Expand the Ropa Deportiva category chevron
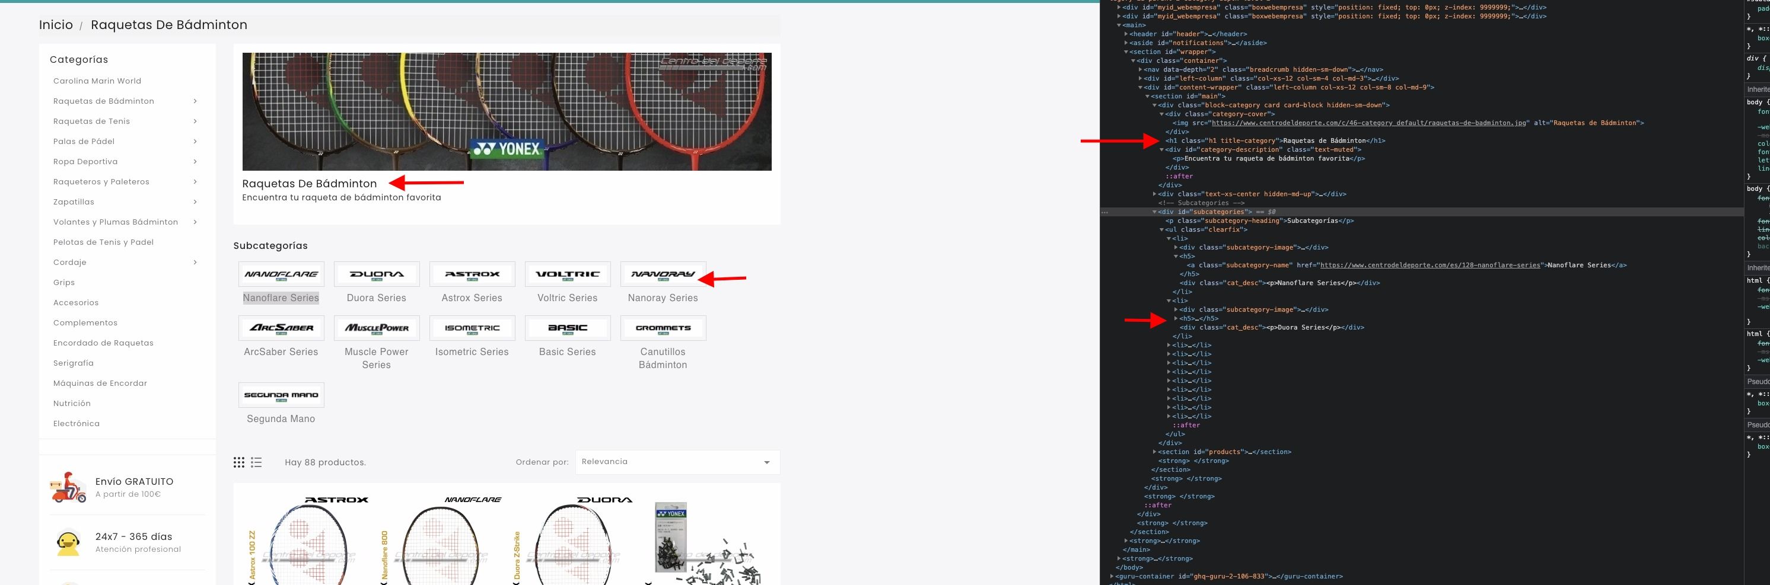This screenshot has width=1770, height=585. (195, 161)
